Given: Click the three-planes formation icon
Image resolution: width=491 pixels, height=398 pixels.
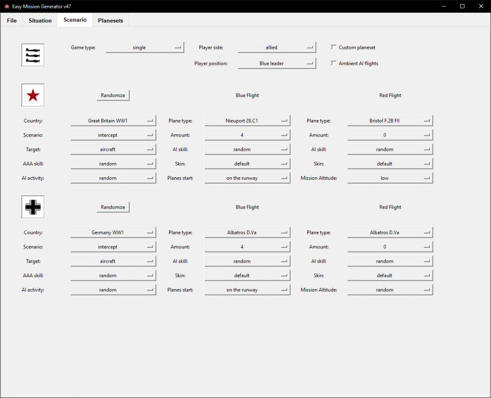Looking at the screenshot, I should (x=33, y=55).
